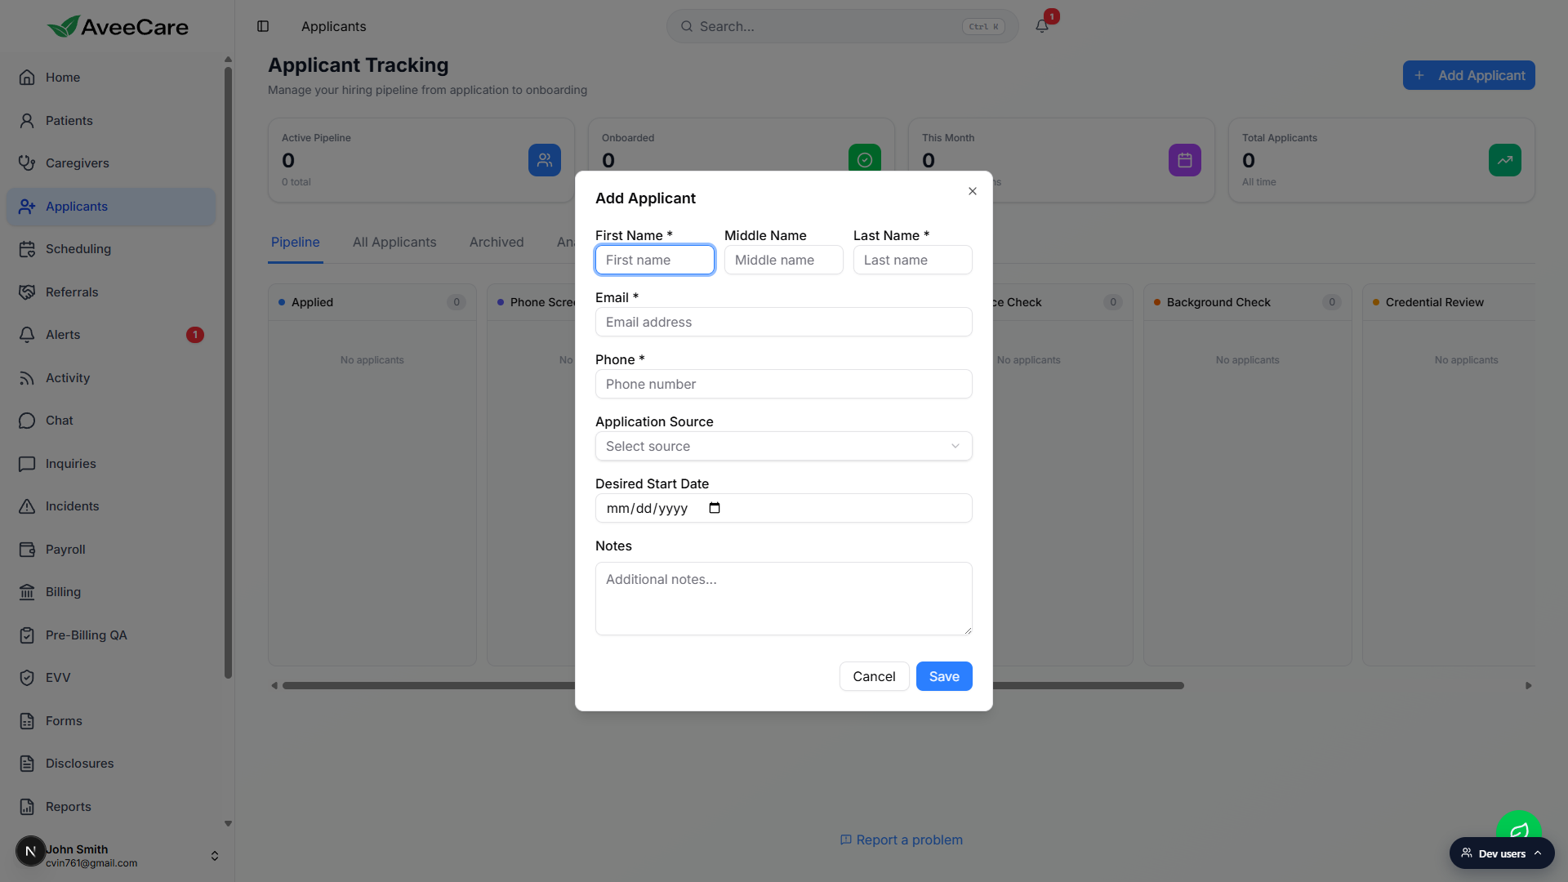Open Disclosures in the sidebar
The image size is (1568, 882).
tap(110, 764)
